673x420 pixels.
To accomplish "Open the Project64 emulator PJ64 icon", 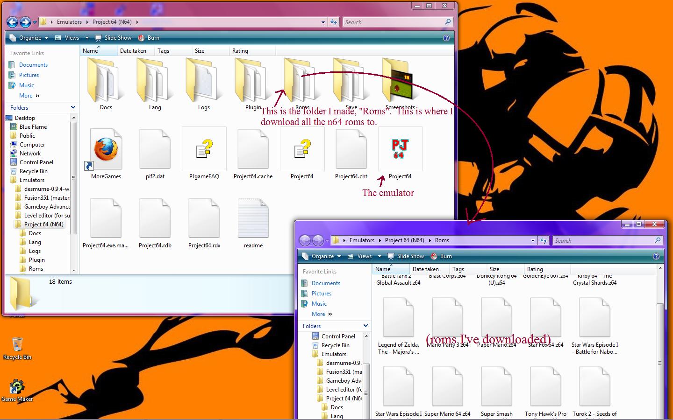I will [x=400, y=150].
